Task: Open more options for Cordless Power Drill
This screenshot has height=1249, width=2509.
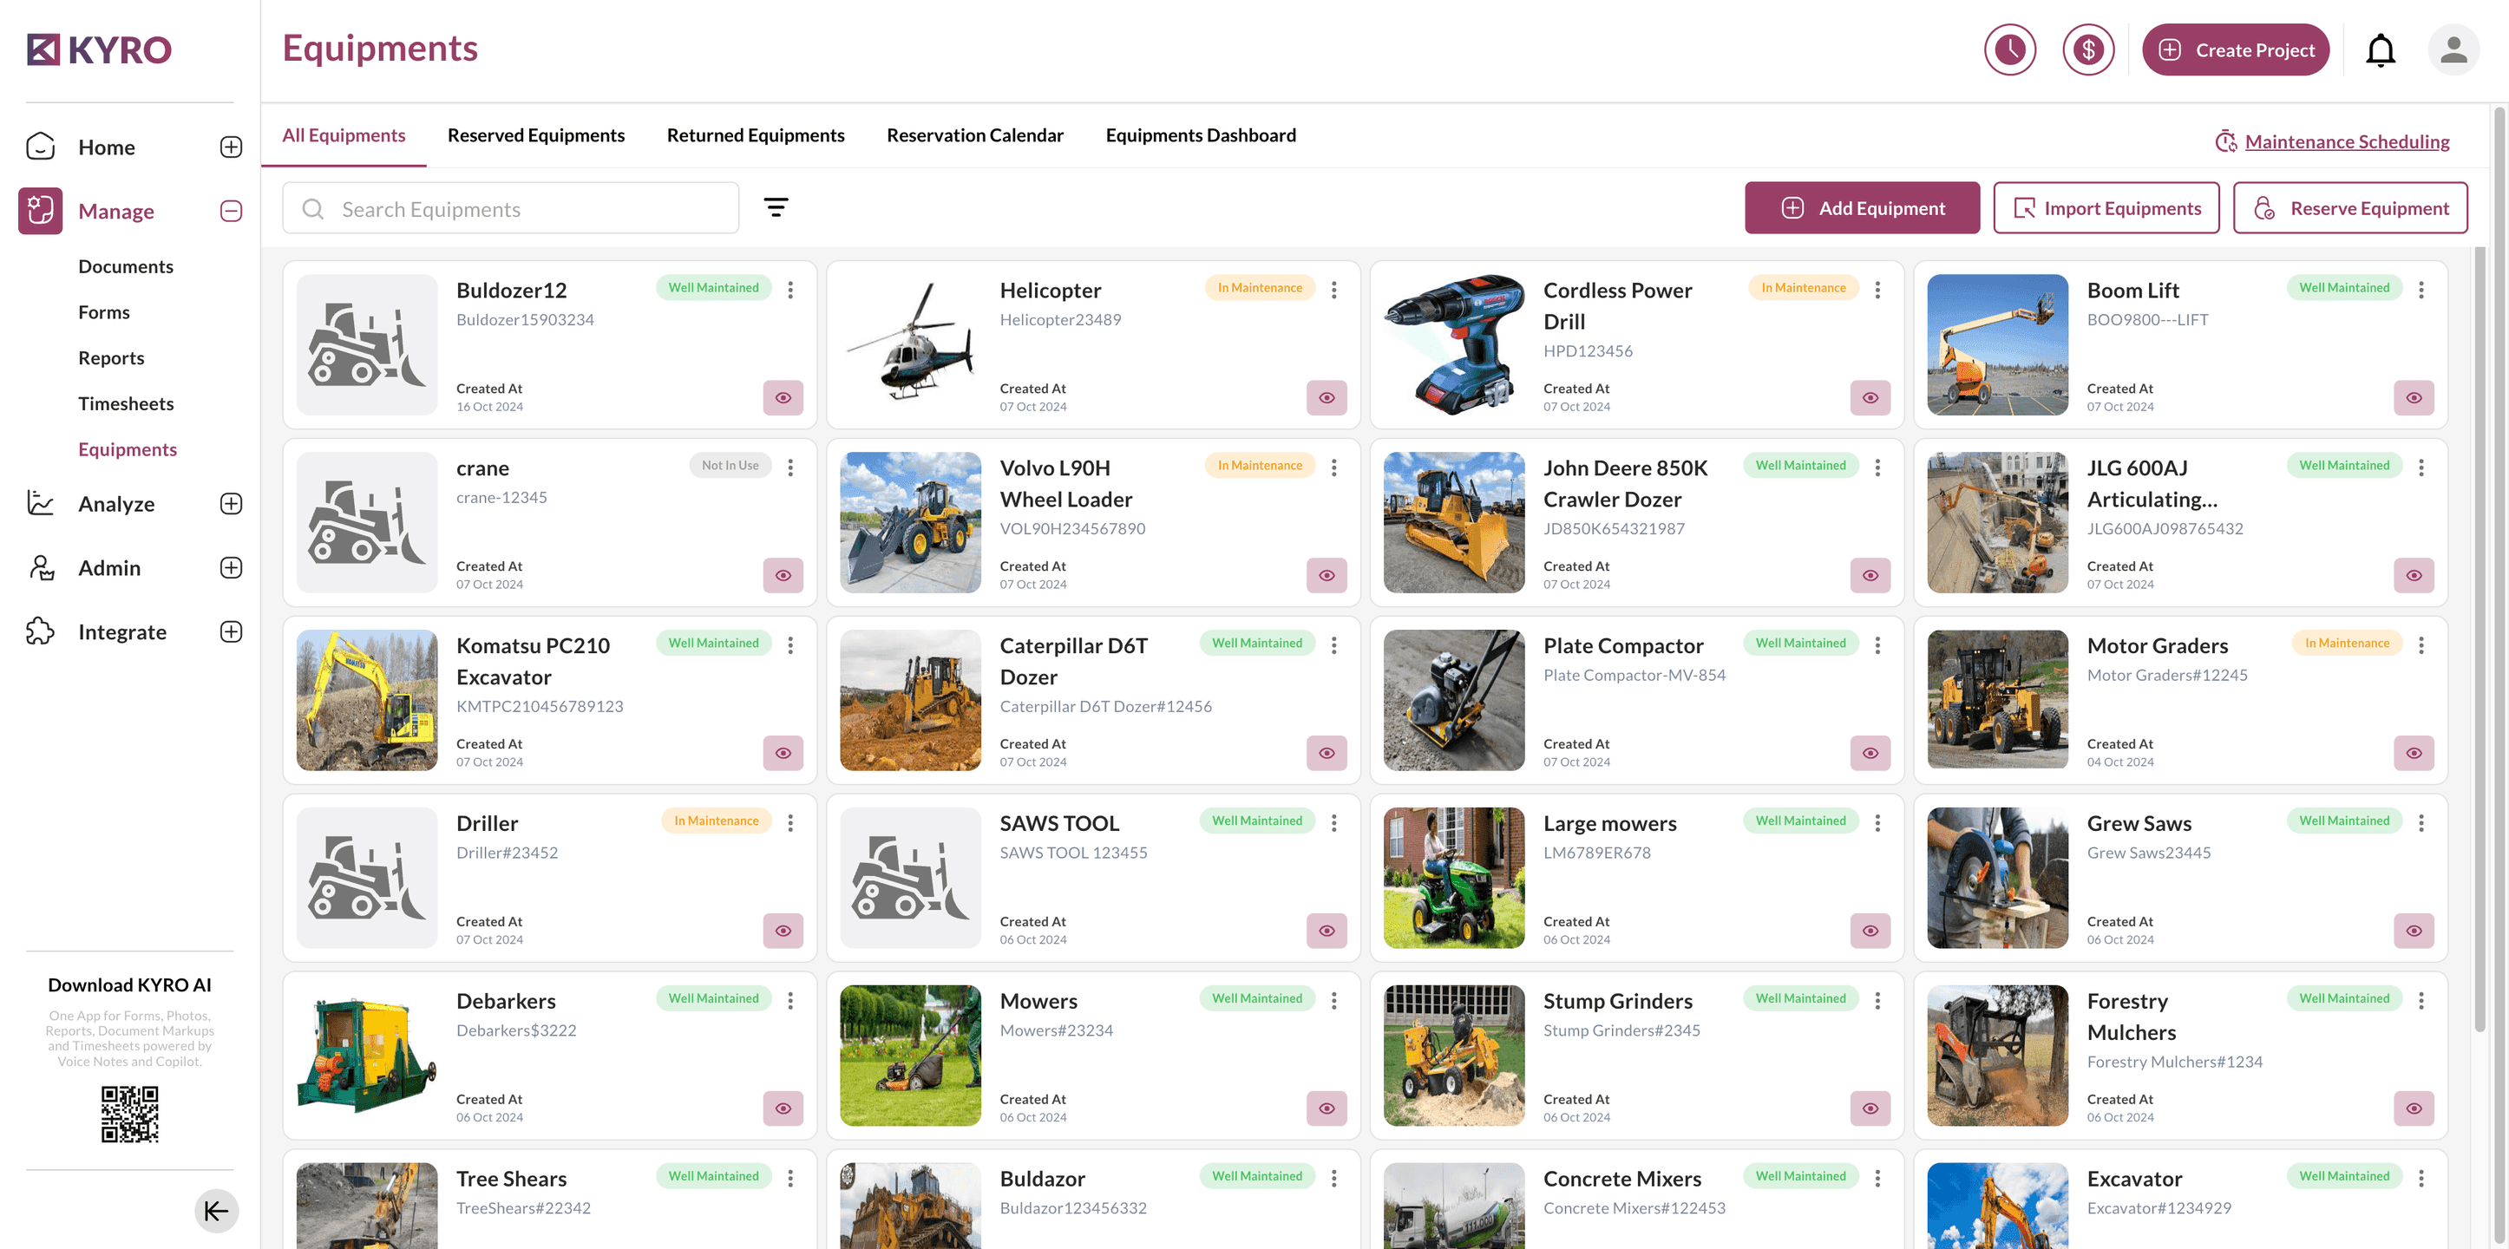Action: [1877, 290]
